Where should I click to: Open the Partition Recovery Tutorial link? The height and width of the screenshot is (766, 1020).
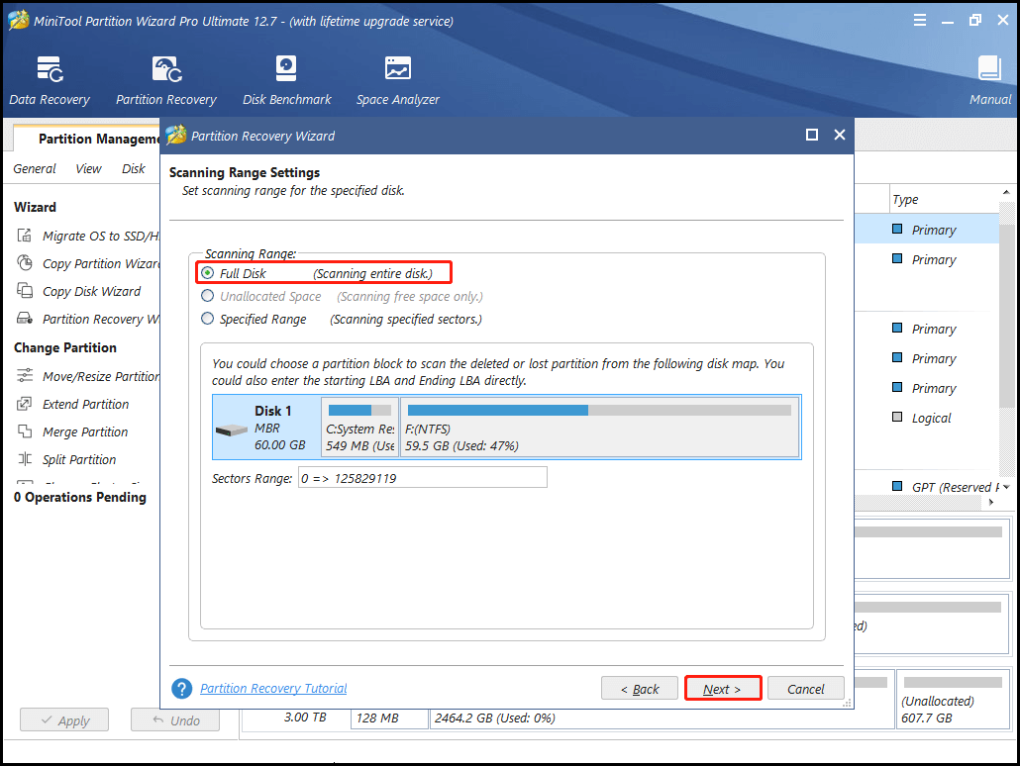pos(273,689)
